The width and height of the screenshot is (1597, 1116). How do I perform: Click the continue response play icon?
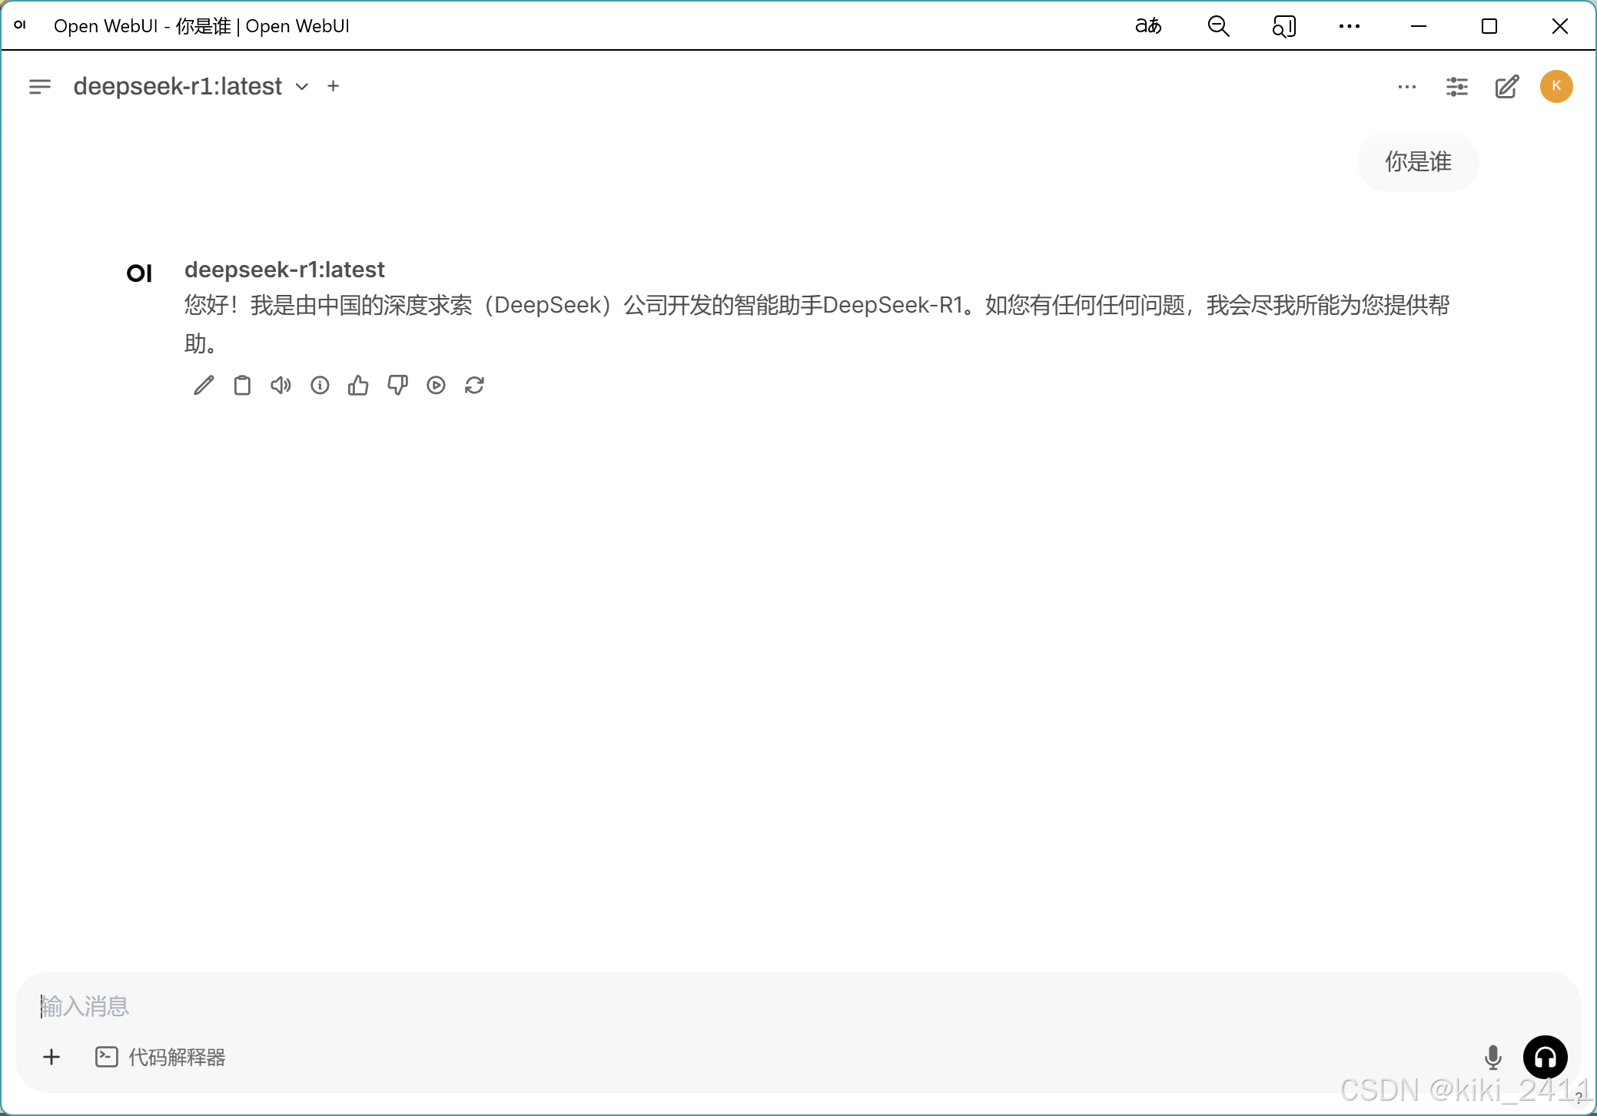[x=436, y=386]
